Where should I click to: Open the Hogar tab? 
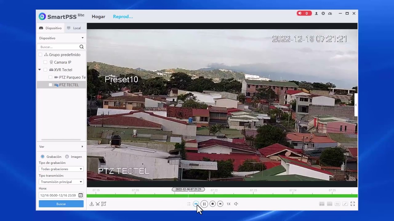point(98,17)
